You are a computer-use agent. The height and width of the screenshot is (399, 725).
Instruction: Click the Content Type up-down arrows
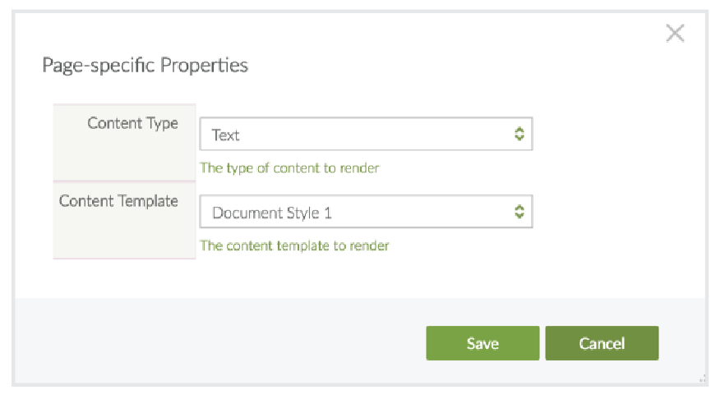[x=519, y=135]
